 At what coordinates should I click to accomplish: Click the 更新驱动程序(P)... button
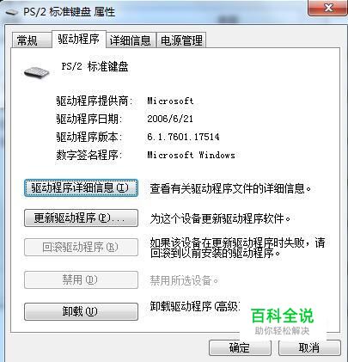pyautogui.click(x=81, y=218)
